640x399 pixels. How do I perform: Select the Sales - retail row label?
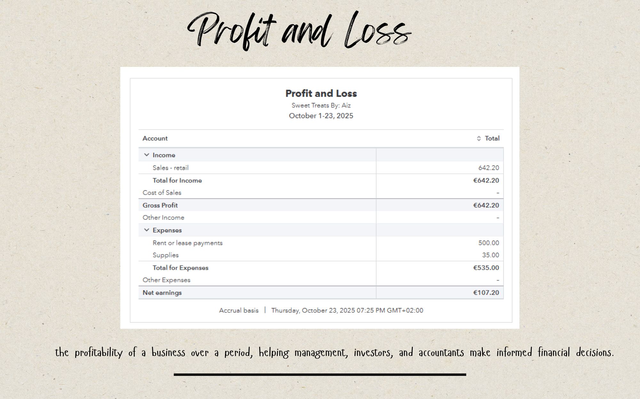coord(171,168)
